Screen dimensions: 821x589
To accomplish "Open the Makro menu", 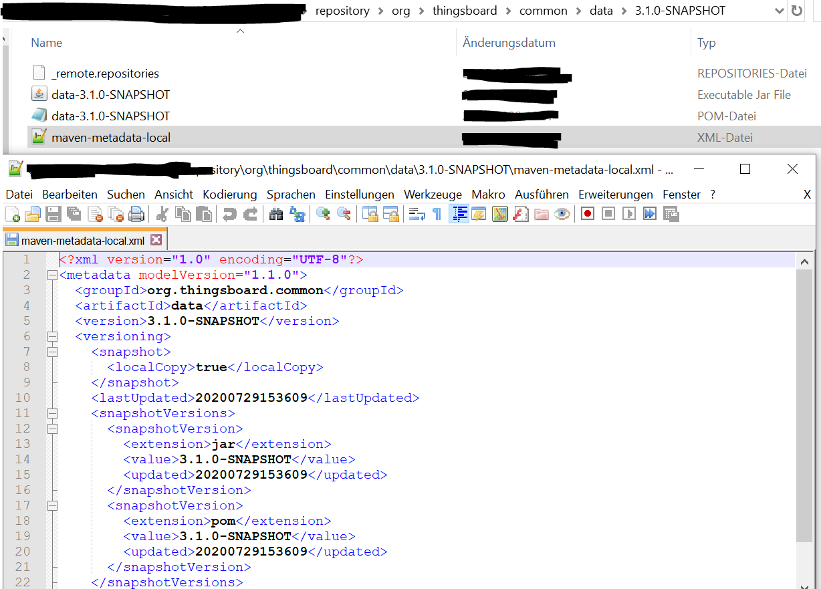I will [x=488, y=195].
